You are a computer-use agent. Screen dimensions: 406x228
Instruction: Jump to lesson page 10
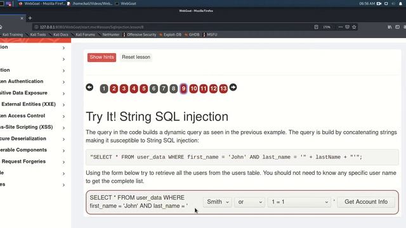(x=193, y=89)
